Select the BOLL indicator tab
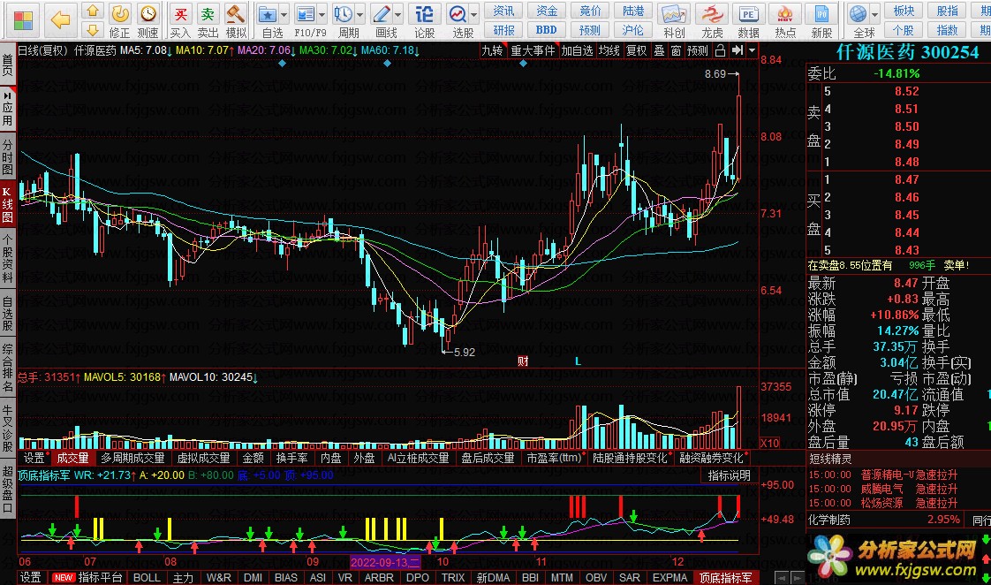 (x=147, y=577)
